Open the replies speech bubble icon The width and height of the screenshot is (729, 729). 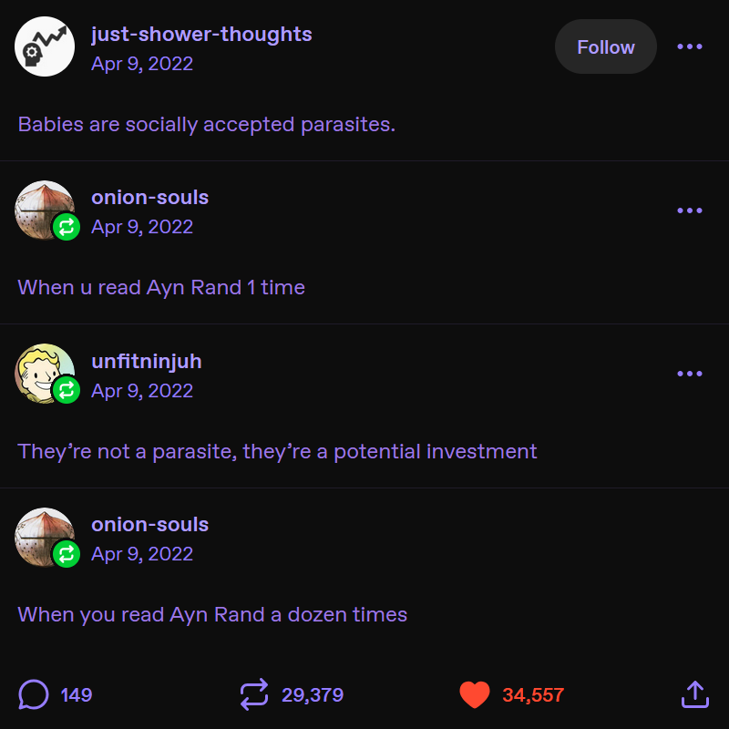[x=33, y=695]
